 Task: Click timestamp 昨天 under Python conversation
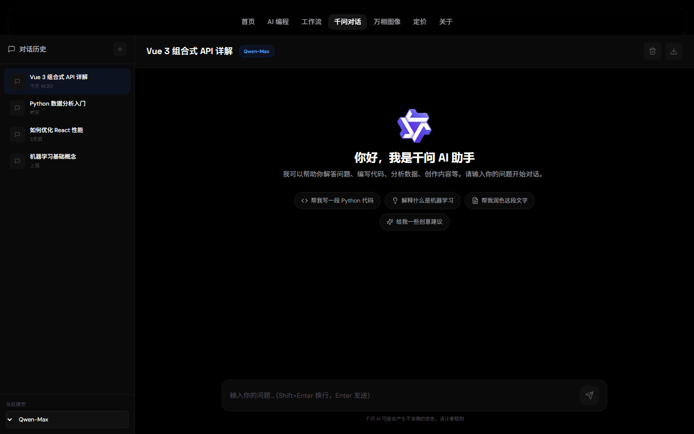[35, 113]
